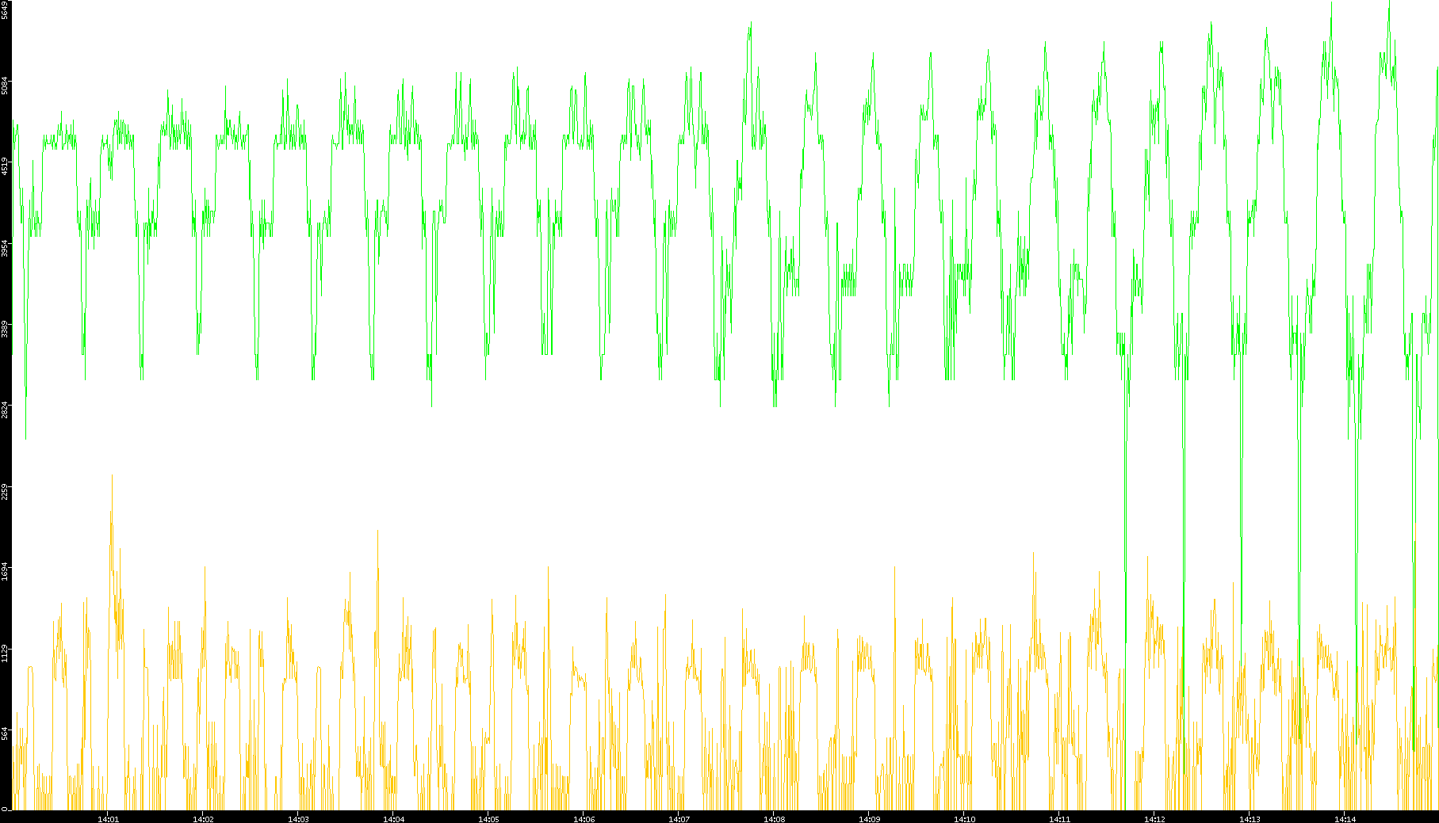Viewport: 1439px width, 823px height.
Task: Pick the 14:07 timestamp on the bottom axis
Action: [679, 819]
